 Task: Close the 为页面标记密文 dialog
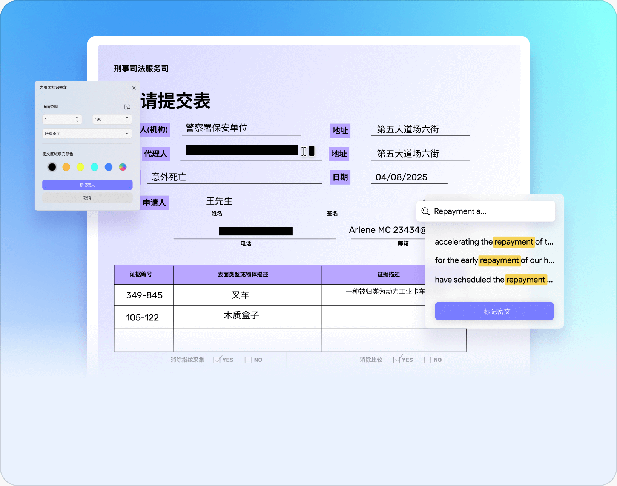(134, 88)
